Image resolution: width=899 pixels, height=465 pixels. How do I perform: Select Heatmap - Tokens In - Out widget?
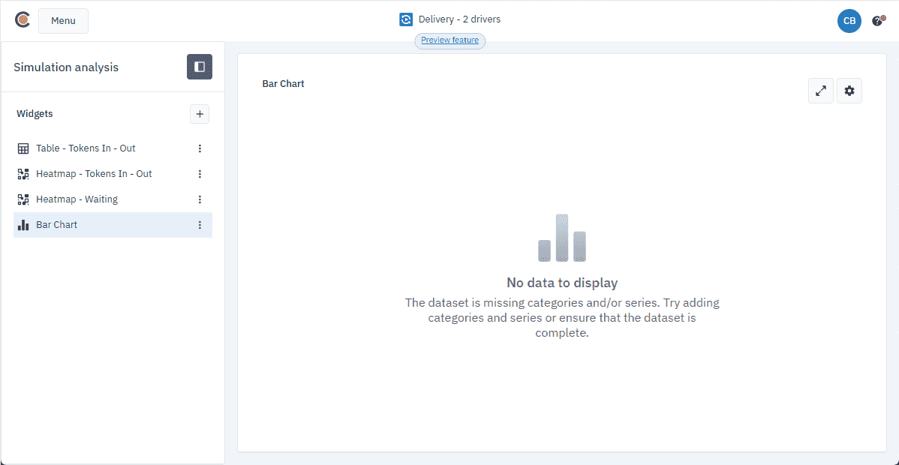113,174
